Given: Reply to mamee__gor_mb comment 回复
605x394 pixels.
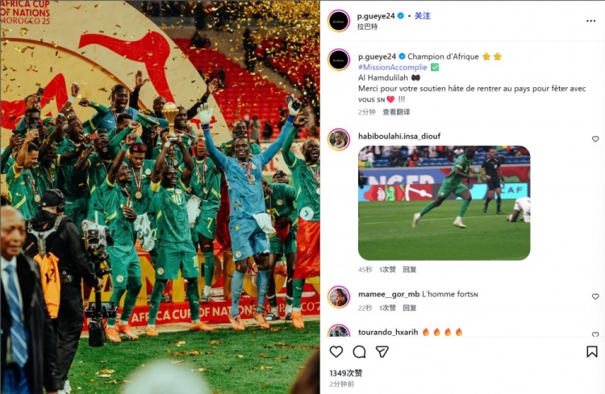Looking at the screenshot, I should coord(409,308).
